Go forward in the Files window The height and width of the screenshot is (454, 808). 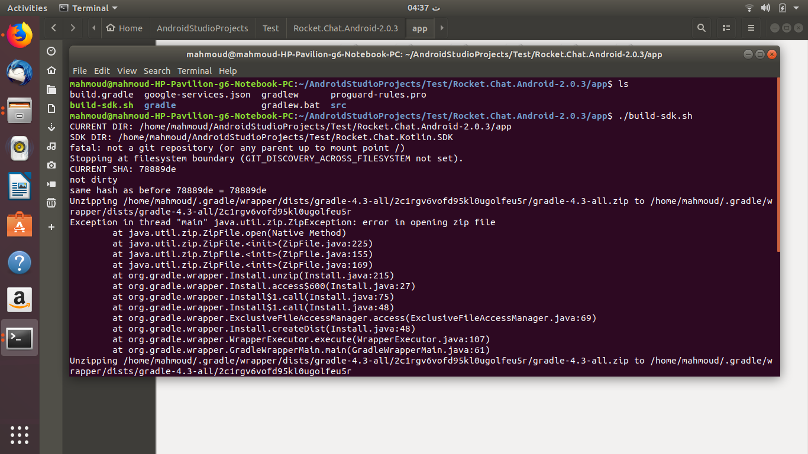click(73, 28)
